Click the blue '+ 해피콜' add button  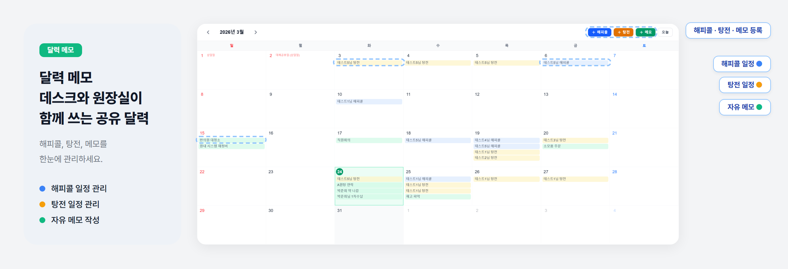coord(600,32)
